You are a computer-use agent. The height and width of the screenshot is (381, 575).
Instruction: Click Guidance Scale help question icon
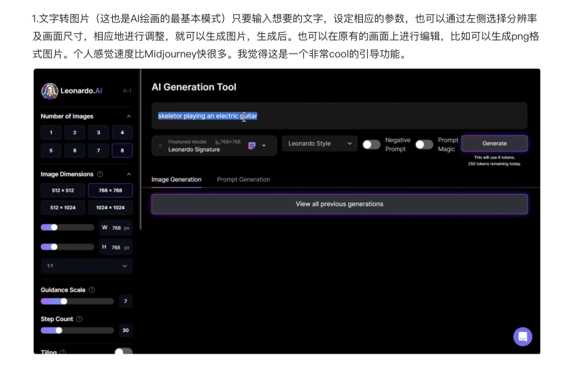click(92, 290)
